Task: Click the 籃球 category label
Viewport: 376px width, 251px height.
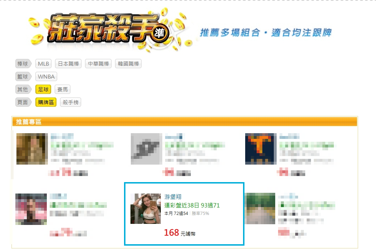Action: pyautogui.click(x=23, y=77)
